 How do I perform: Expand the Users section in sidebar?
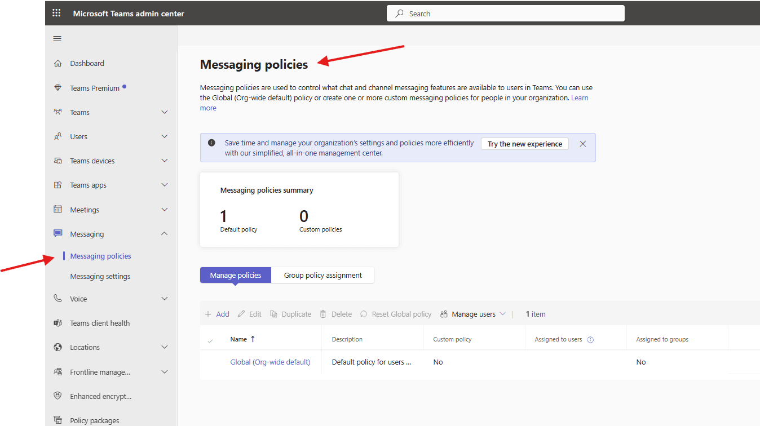(x=164, y=136)
